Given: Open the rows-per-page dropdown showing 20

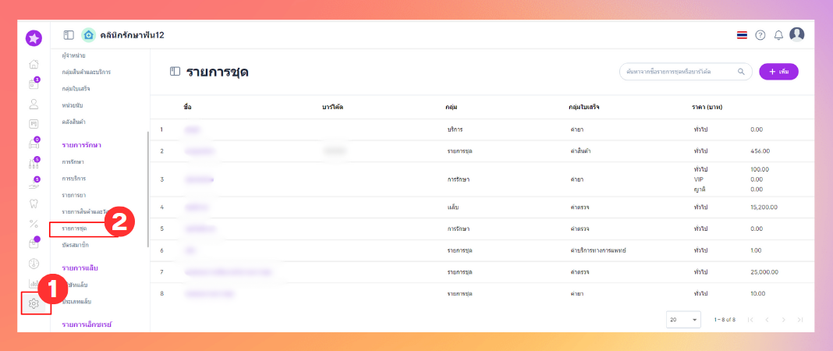Looking at the screenshot, I should 683,320.
